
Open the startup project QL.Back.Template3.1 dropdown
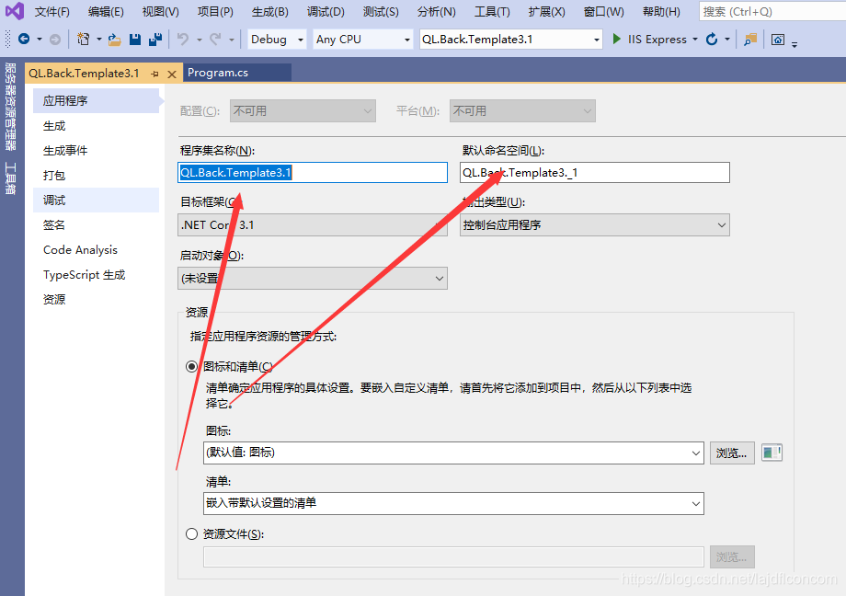tap(511, 40)
